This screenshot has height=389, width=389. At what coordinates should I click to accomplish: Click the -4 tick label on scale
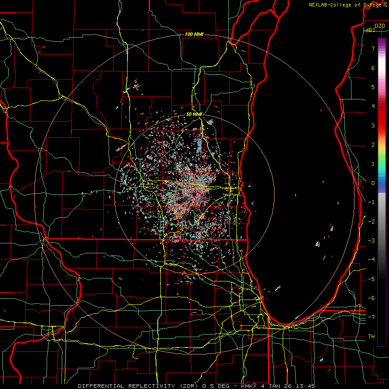[371, 260]
